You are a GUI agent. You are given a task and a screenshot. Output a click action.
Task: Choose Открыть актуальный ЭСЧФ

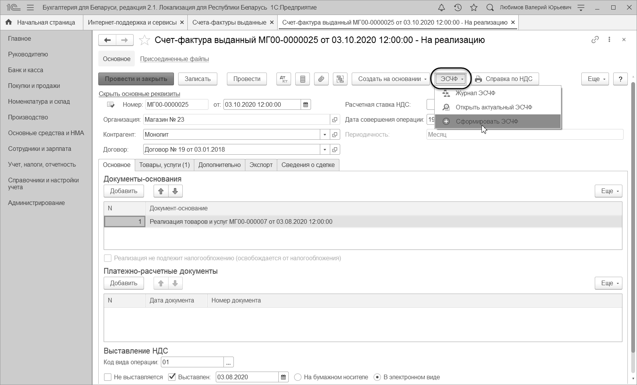click(x=498, y=107)
